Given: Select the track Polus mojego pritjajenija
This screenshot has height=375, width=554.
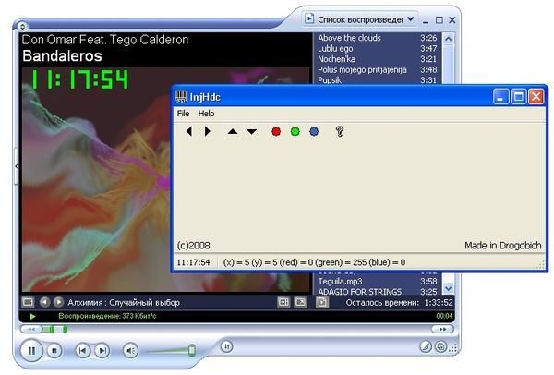Looking at the screenshot, I should [377, 69].
